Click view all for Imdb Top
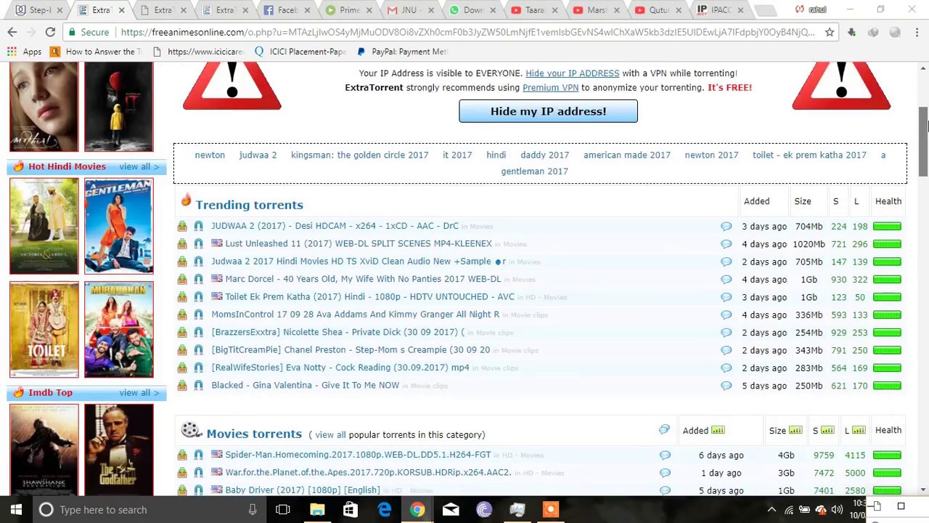The image size is (929, 523). pos(139,393)
